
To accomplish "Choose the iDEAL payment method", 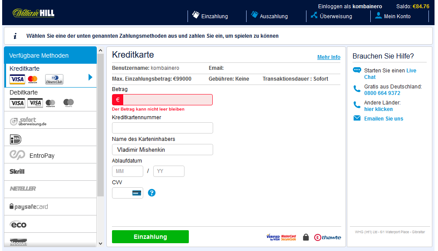I will [50, 137].
